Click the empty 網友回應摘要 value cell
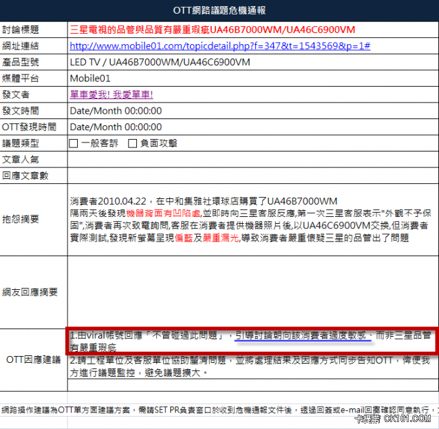Image resolution: width=439 pixels, height=429 pixels. [x=253, y=292]
